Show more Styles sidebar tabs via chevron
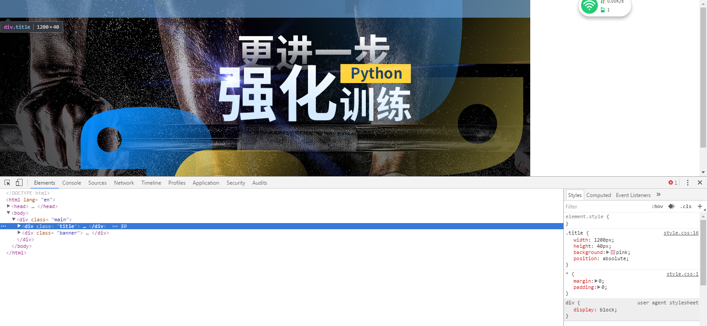Viewport: 707px width, 326px height. tap(658, 194)
